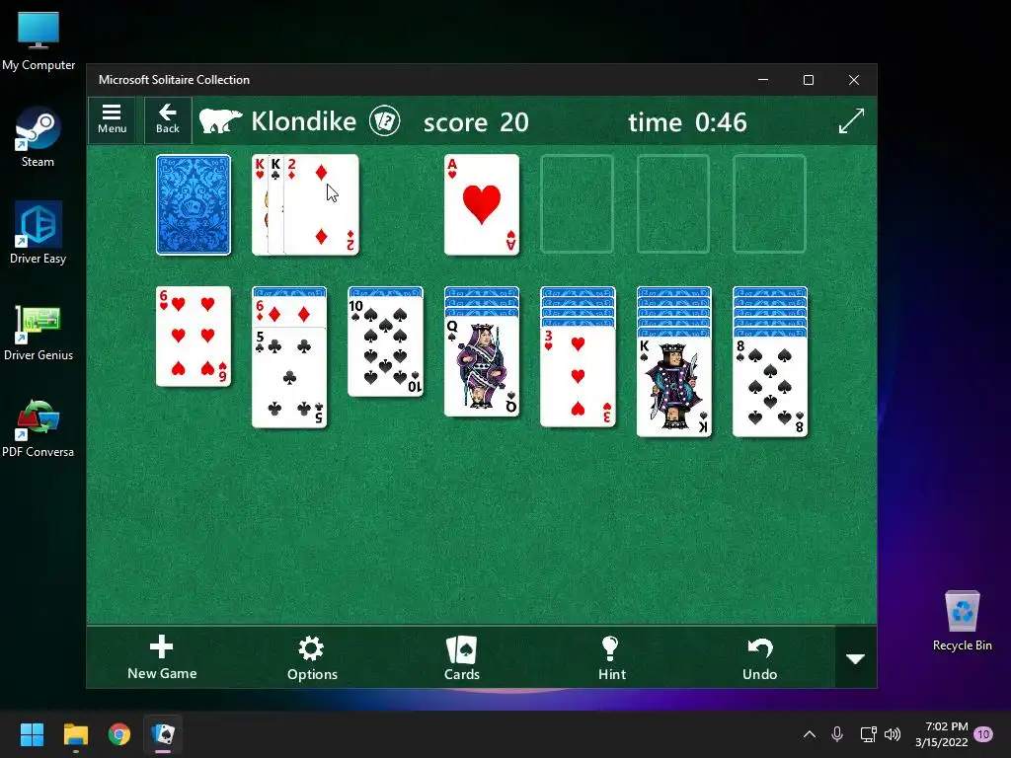
Task: Select the 3 of hearts card
Action: tap(578, 377)
